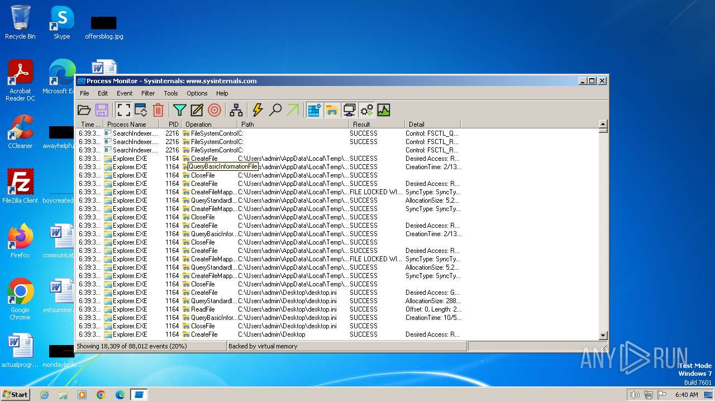Click the green Jump To arrow icon
Viewport: 715px width, 402px height.
293,110
